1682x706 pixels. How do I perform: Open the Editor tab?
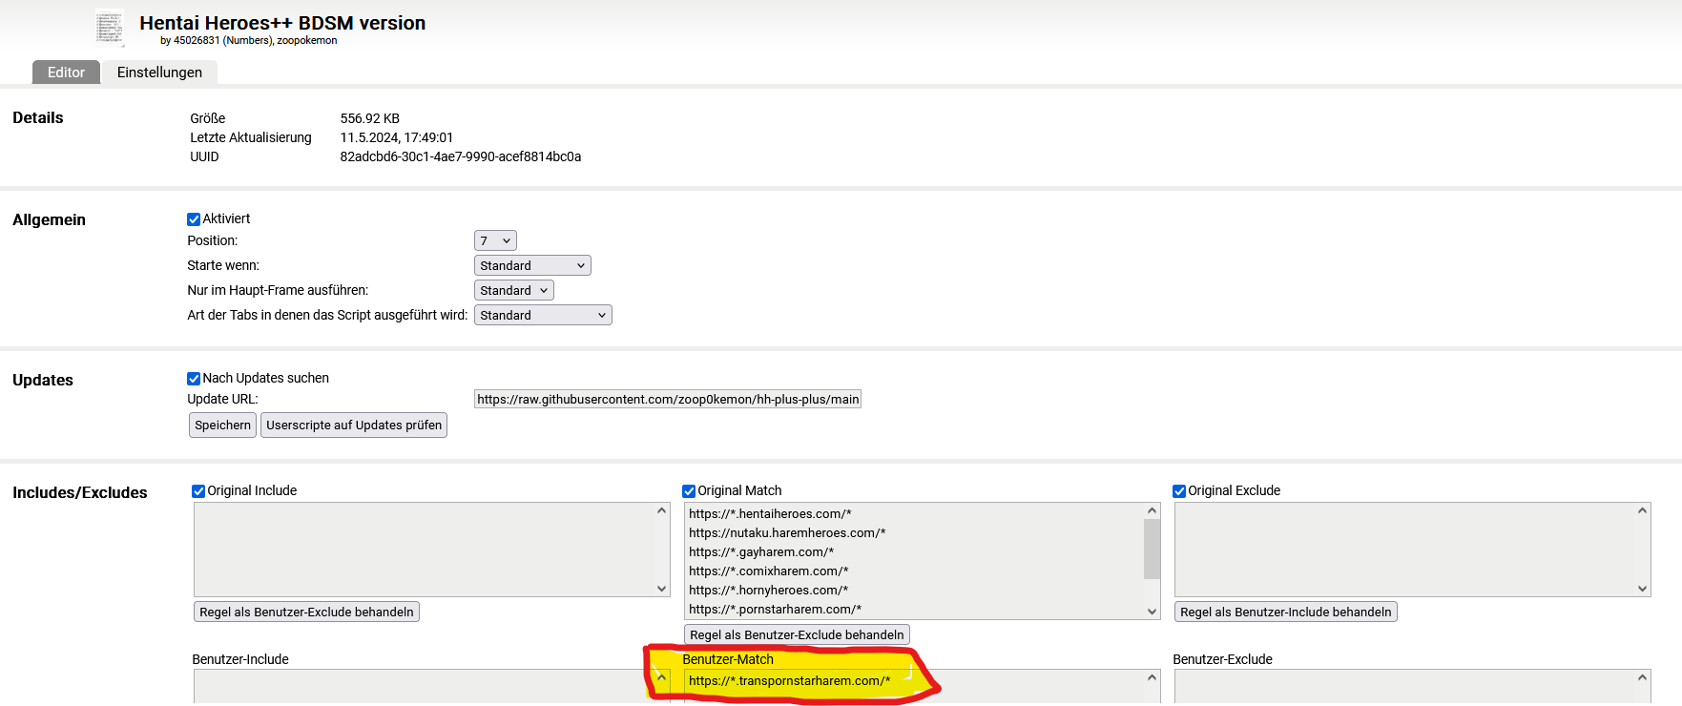[x=66, y=73]
